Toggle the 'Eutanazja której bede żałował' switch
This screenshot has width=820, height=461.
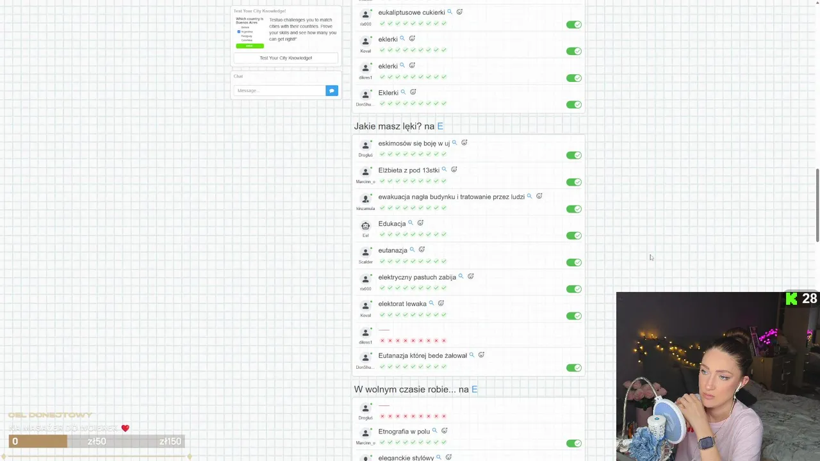pyautogui.click(x=573, y=368)
